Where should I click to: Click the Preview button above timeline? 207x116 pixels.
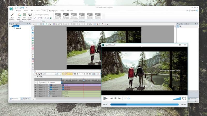coord(69,74)
